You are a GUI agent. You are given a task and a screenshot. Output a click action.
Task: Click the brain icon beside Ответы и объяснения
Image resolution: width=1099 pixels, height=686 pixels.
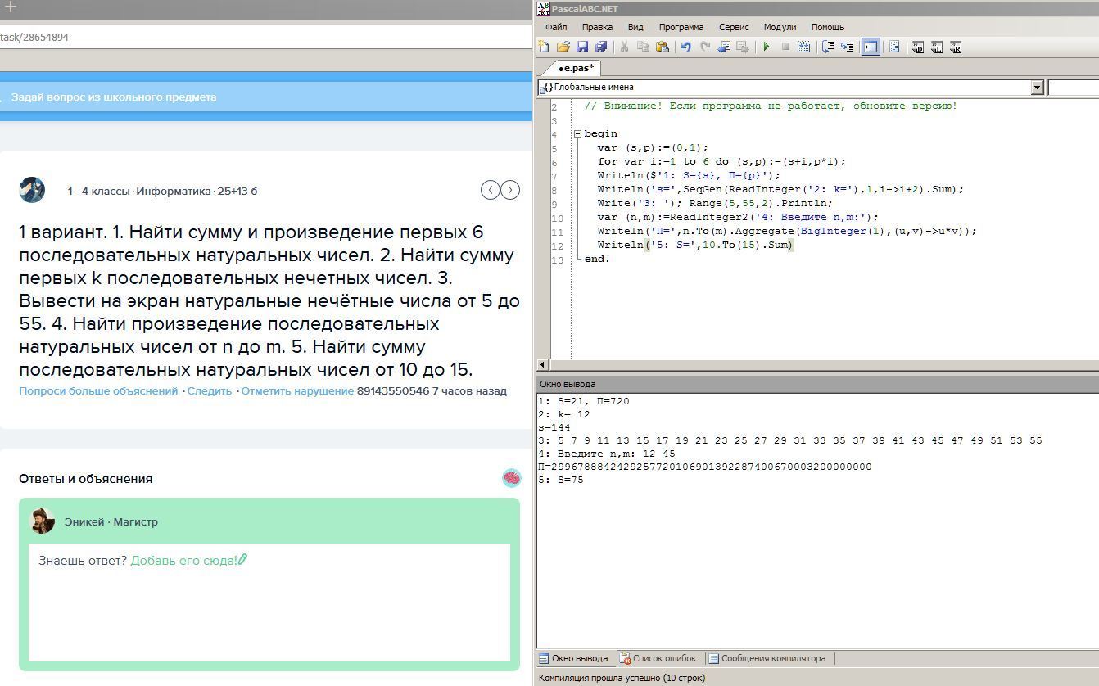tap(512, 479)
